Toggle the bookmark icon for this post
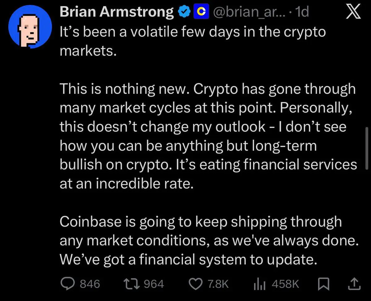The image size is (371, 301). coord(324,284)
